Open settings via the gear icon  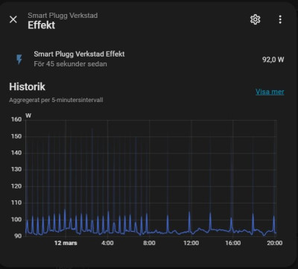click(x=255, y=19)
